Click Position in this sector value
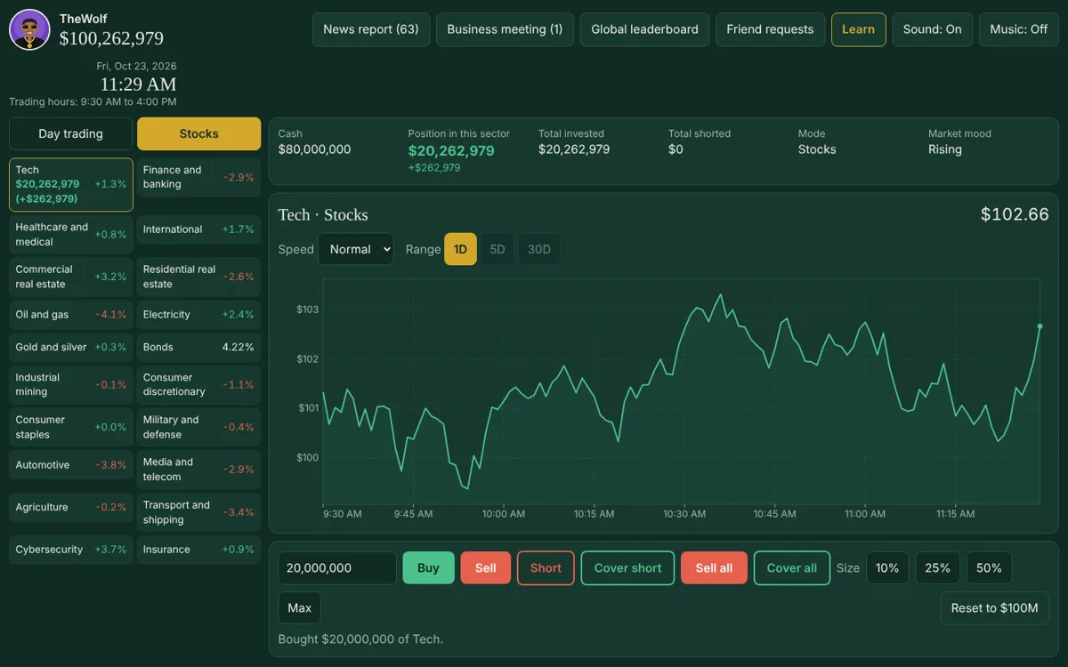The width and height of the screenshot is (1068, 667). [451, 151]
